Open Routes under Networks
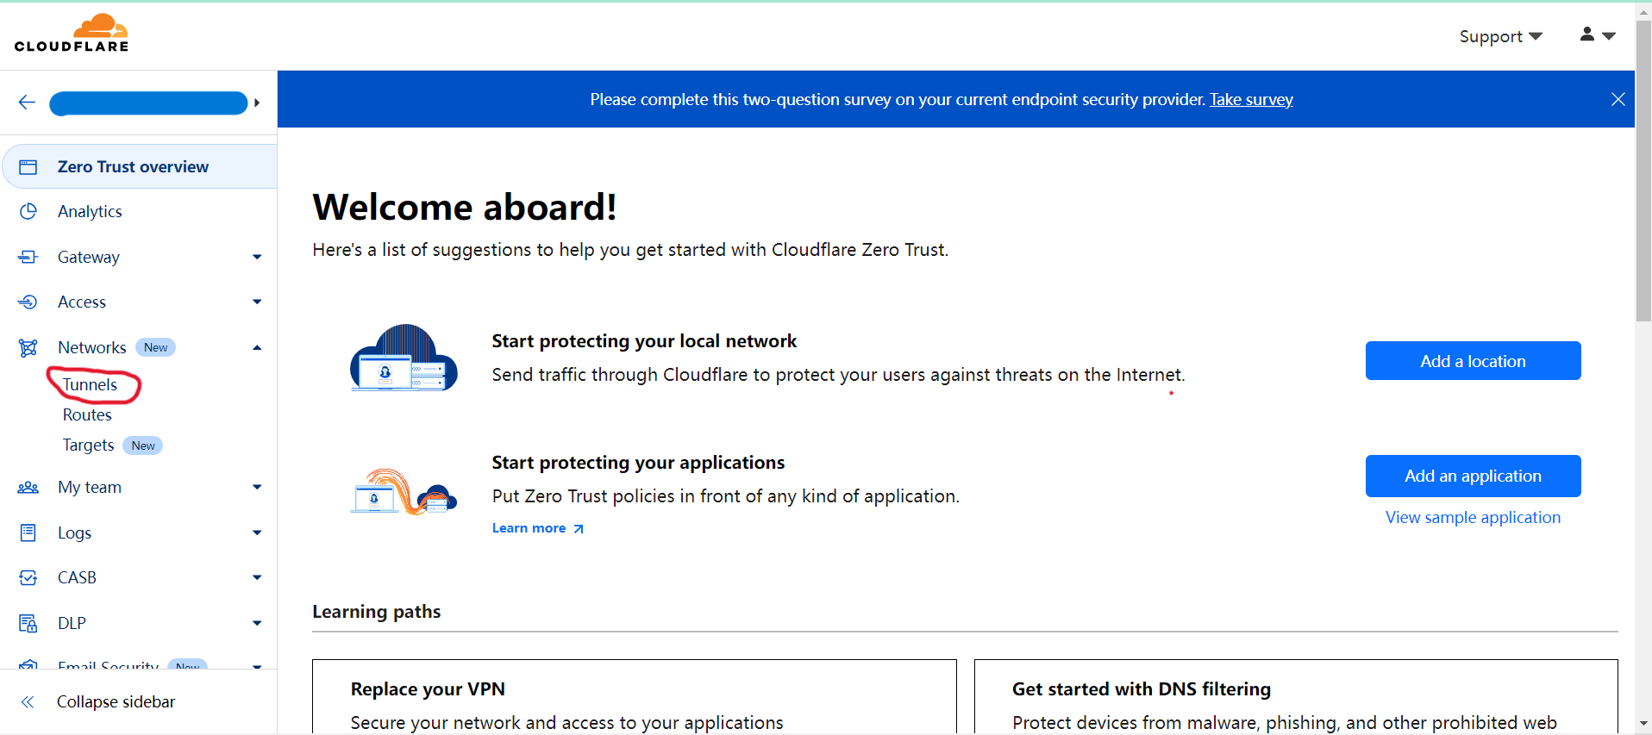 [87, 414]
